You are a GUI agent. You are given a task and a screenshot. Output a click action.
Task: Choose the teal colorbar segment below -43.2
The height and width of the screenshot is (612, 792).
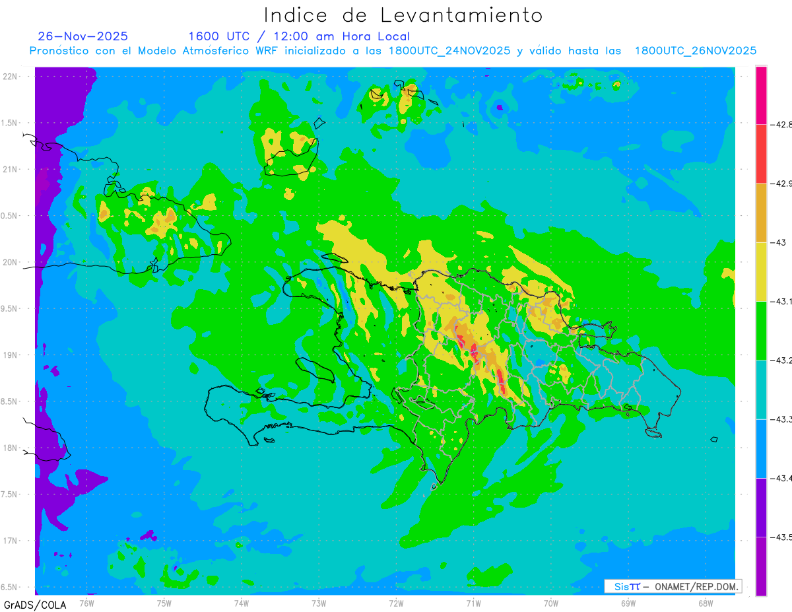[761, 390]
